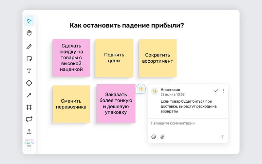Open the templates thumbnail in toolbar

point(29,144)
